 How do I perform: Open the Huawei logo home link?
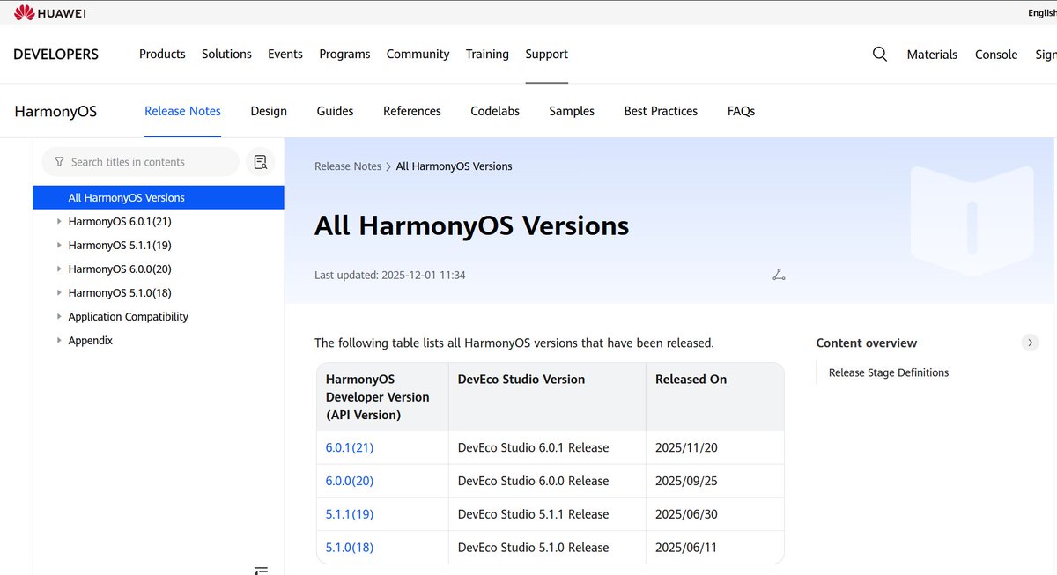pyautogui.click(x=50, y=12)
